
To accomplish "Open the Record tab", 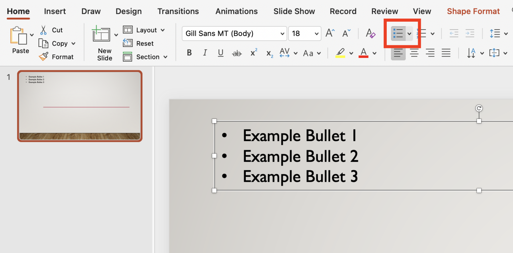I will point(343,11).
